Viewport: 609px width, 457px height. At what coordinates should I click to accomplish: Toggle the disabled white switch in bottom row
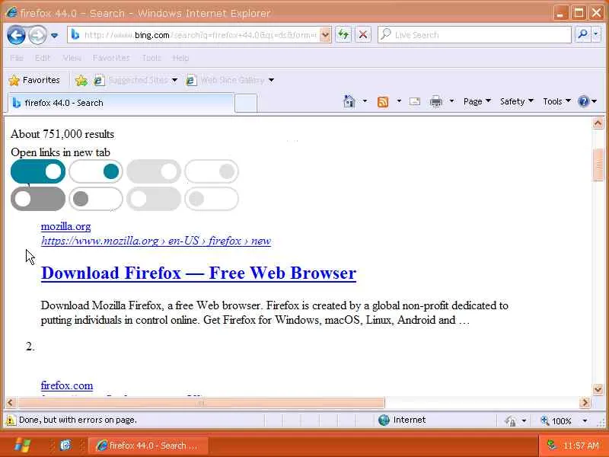pyautogui.click(x=212, y=199)
